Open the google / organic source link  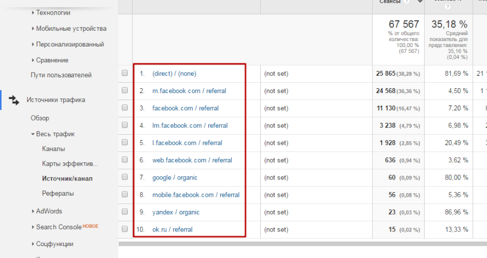[175, 177]
